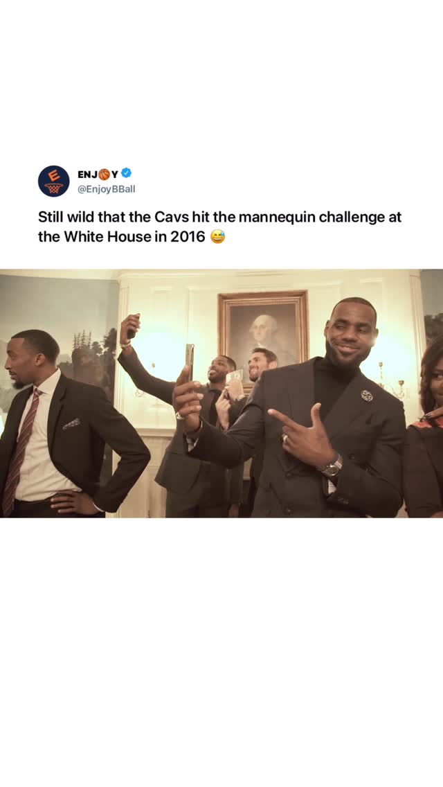Open the @EnjoyBBall handle link
The image size is (443, 787).
pos(107,188)
